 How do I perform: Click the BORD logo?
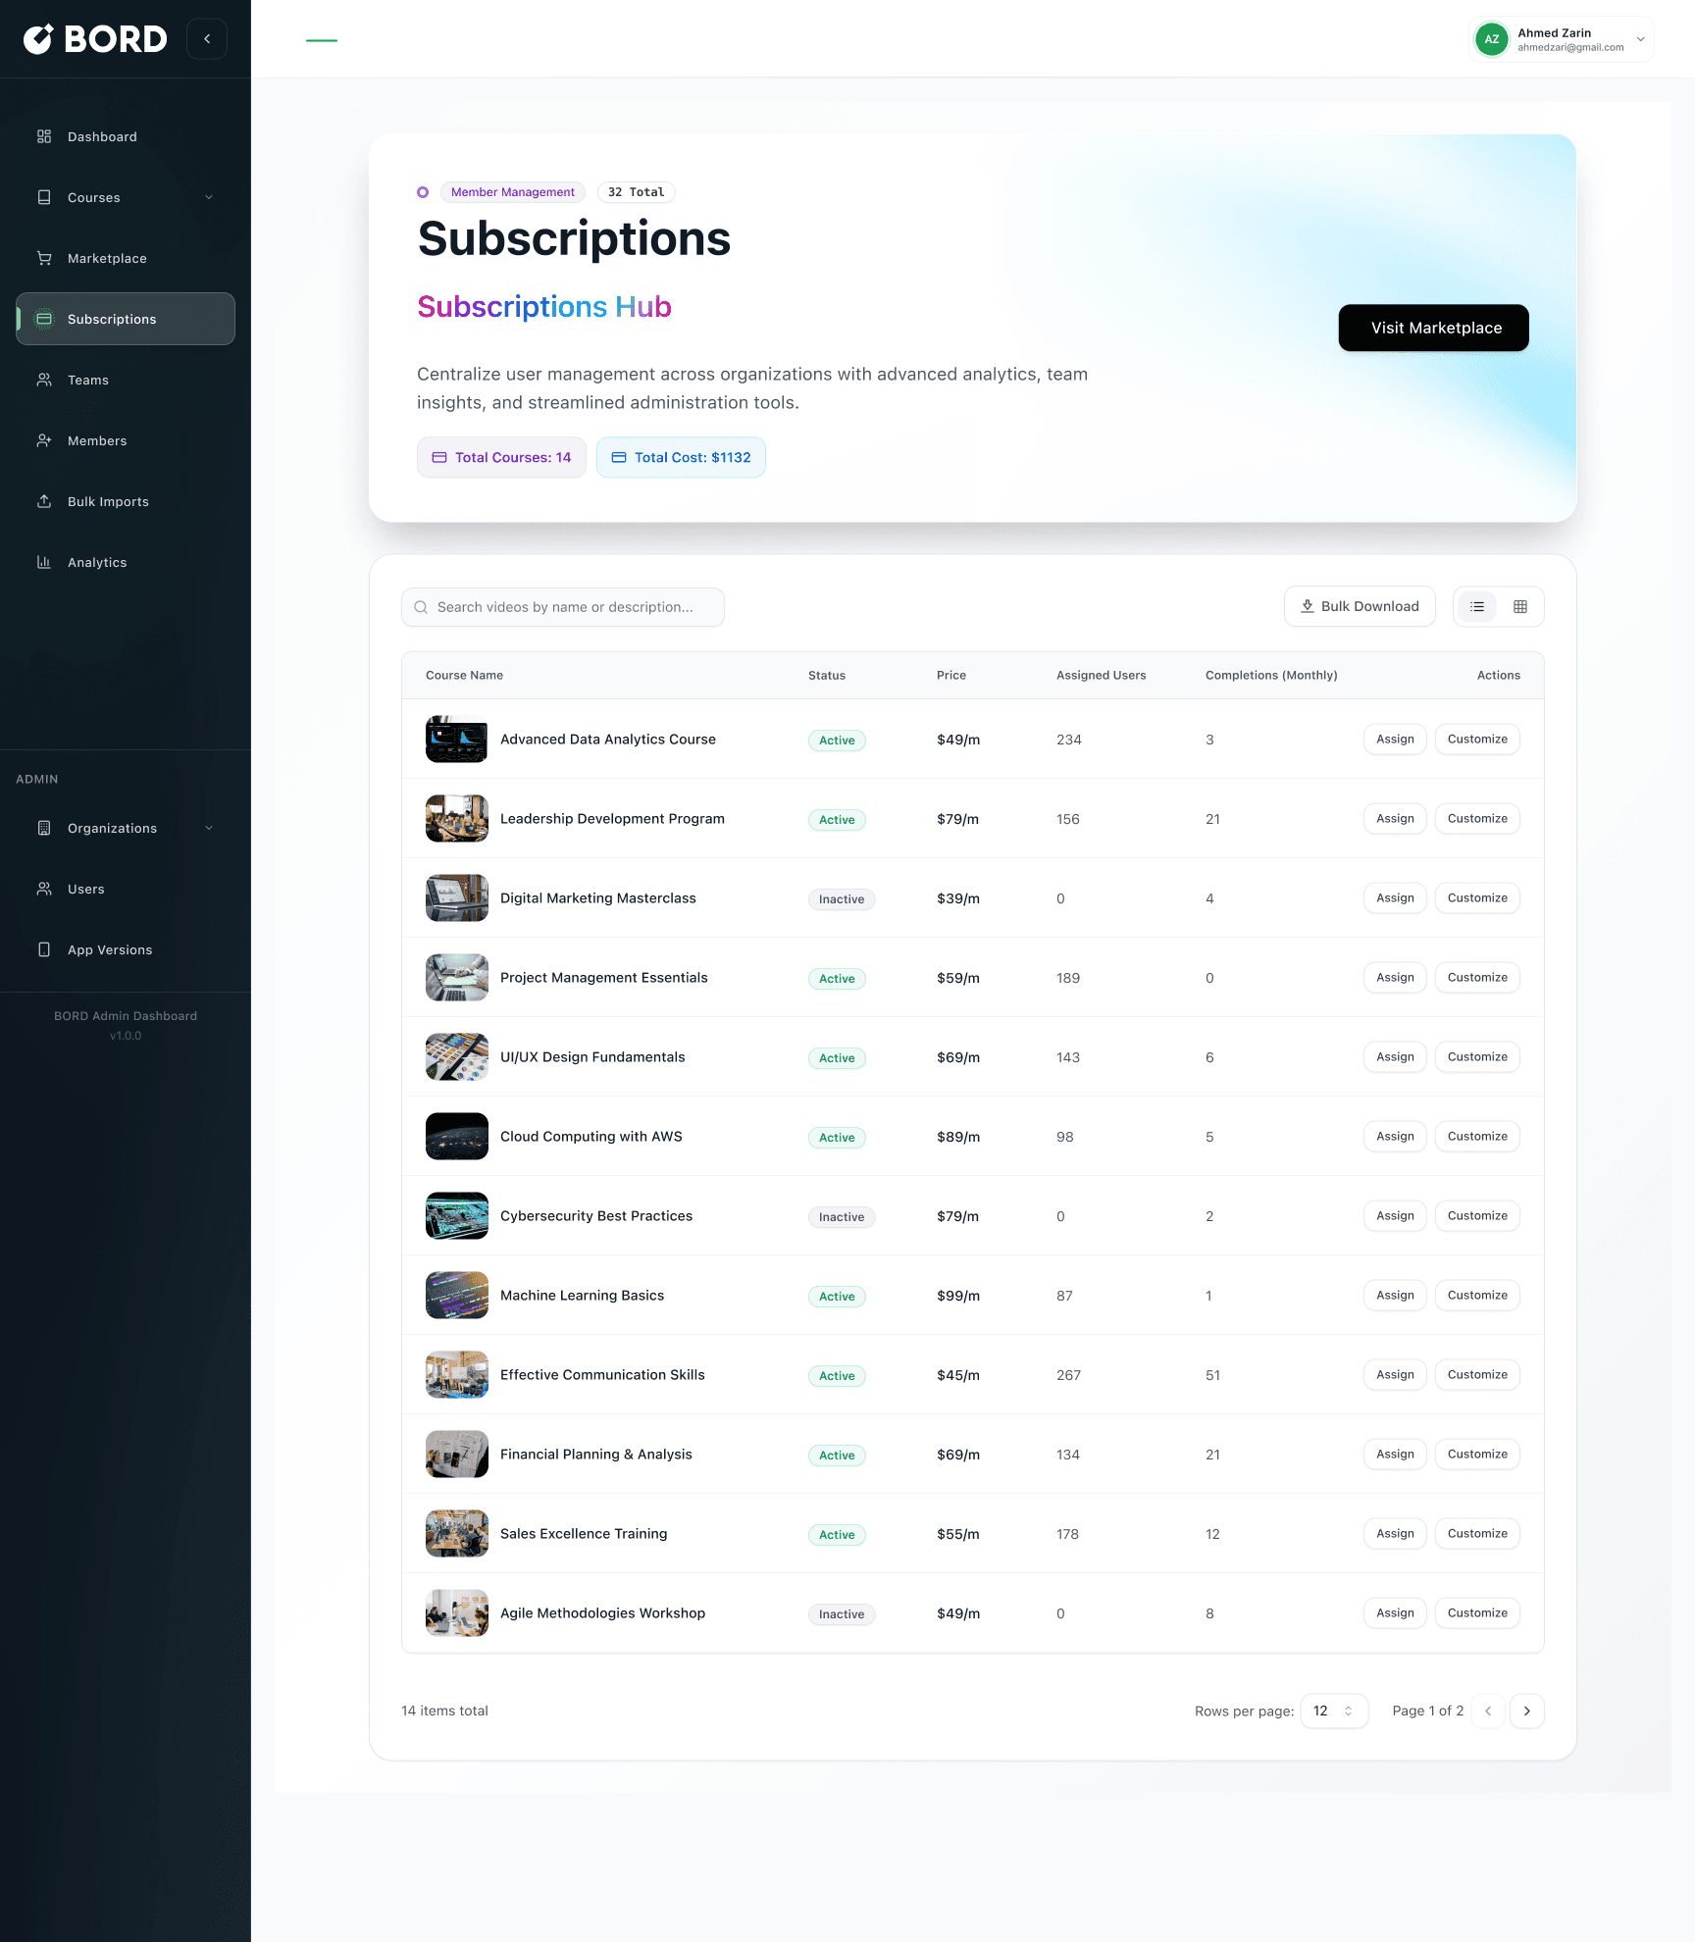95,39
